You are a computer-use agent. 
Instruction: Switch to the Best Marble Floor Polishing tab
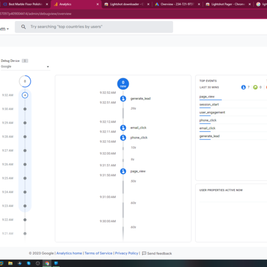coord(25,4)
